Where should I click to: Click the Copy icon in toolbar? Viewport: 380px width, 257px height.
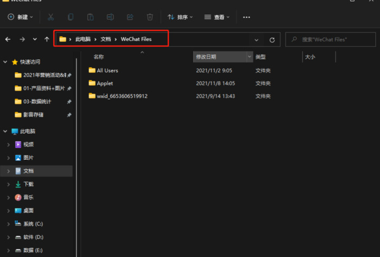(71, 17)
